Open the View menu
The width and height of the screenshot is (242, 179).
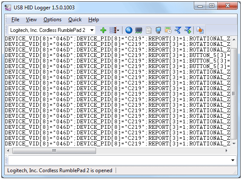(31, 20)
